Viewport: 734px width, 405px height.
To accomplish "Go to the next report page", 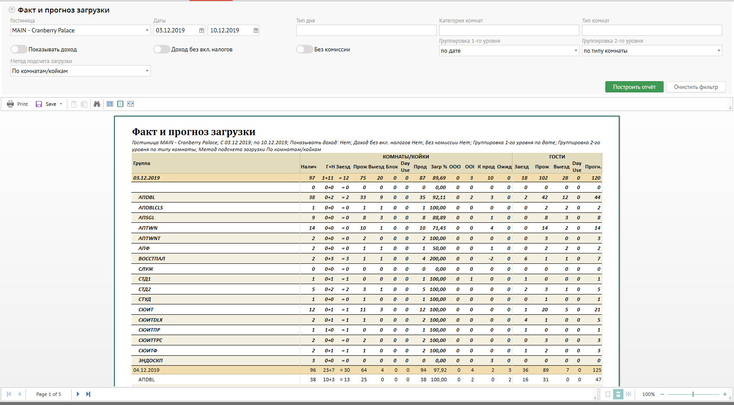I will pyautogui.click(x=78, y=394).
